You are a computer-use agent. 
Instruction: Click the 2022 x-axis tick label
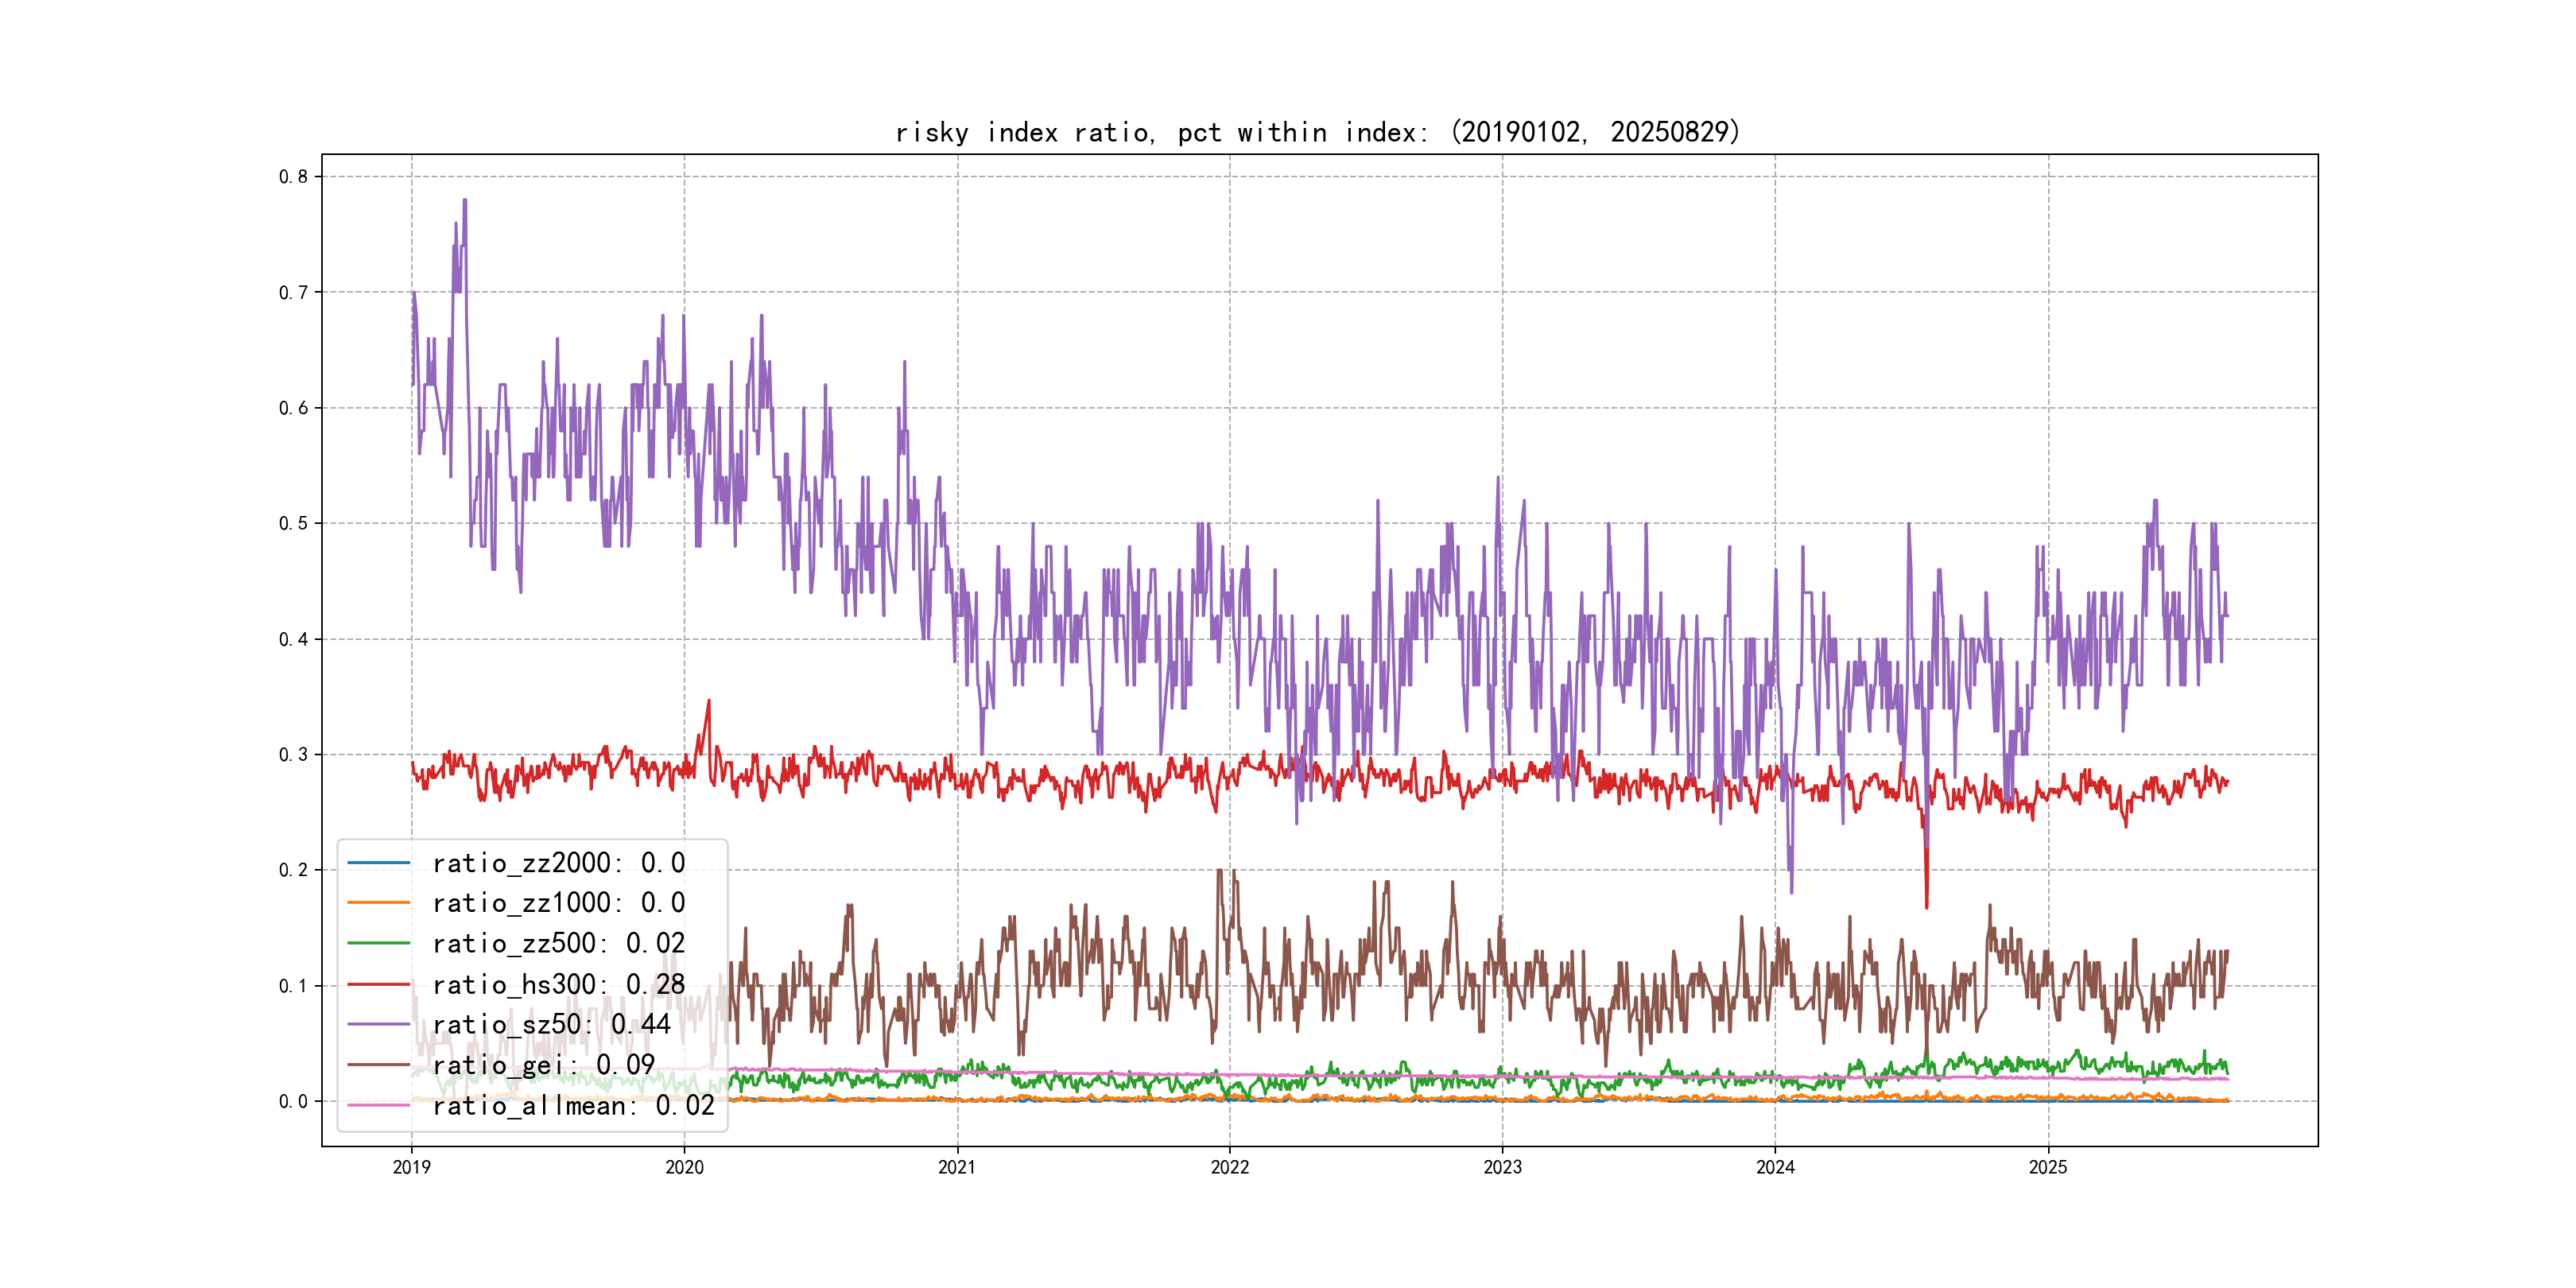pos(1229,1167)
